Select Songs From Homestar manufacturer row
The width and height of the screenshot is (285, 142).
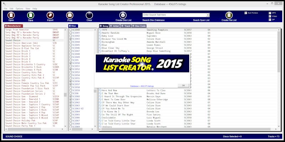[x=17, y=30]
